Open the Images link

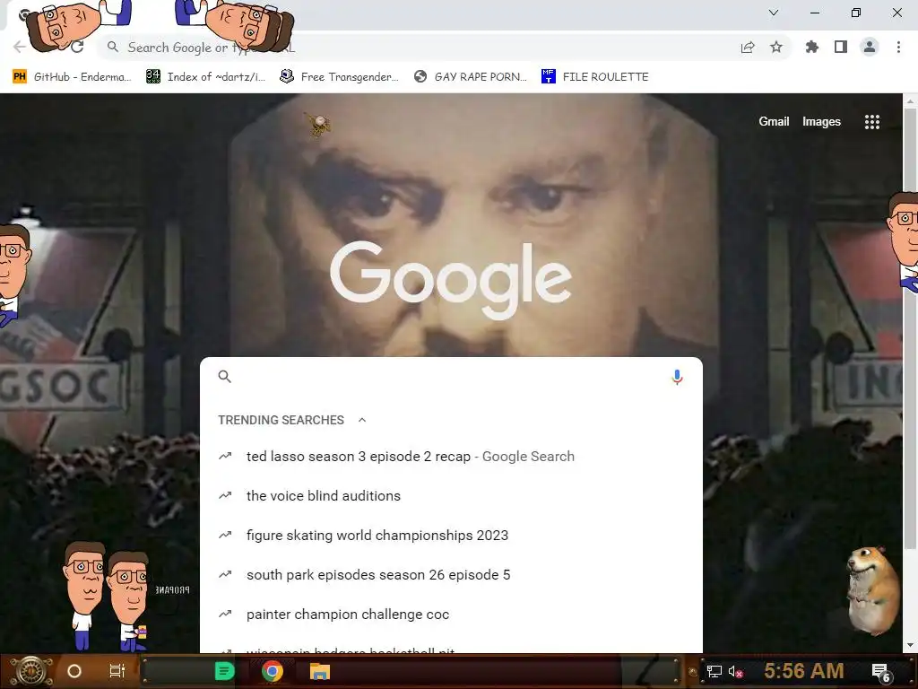tap(821, 122)
